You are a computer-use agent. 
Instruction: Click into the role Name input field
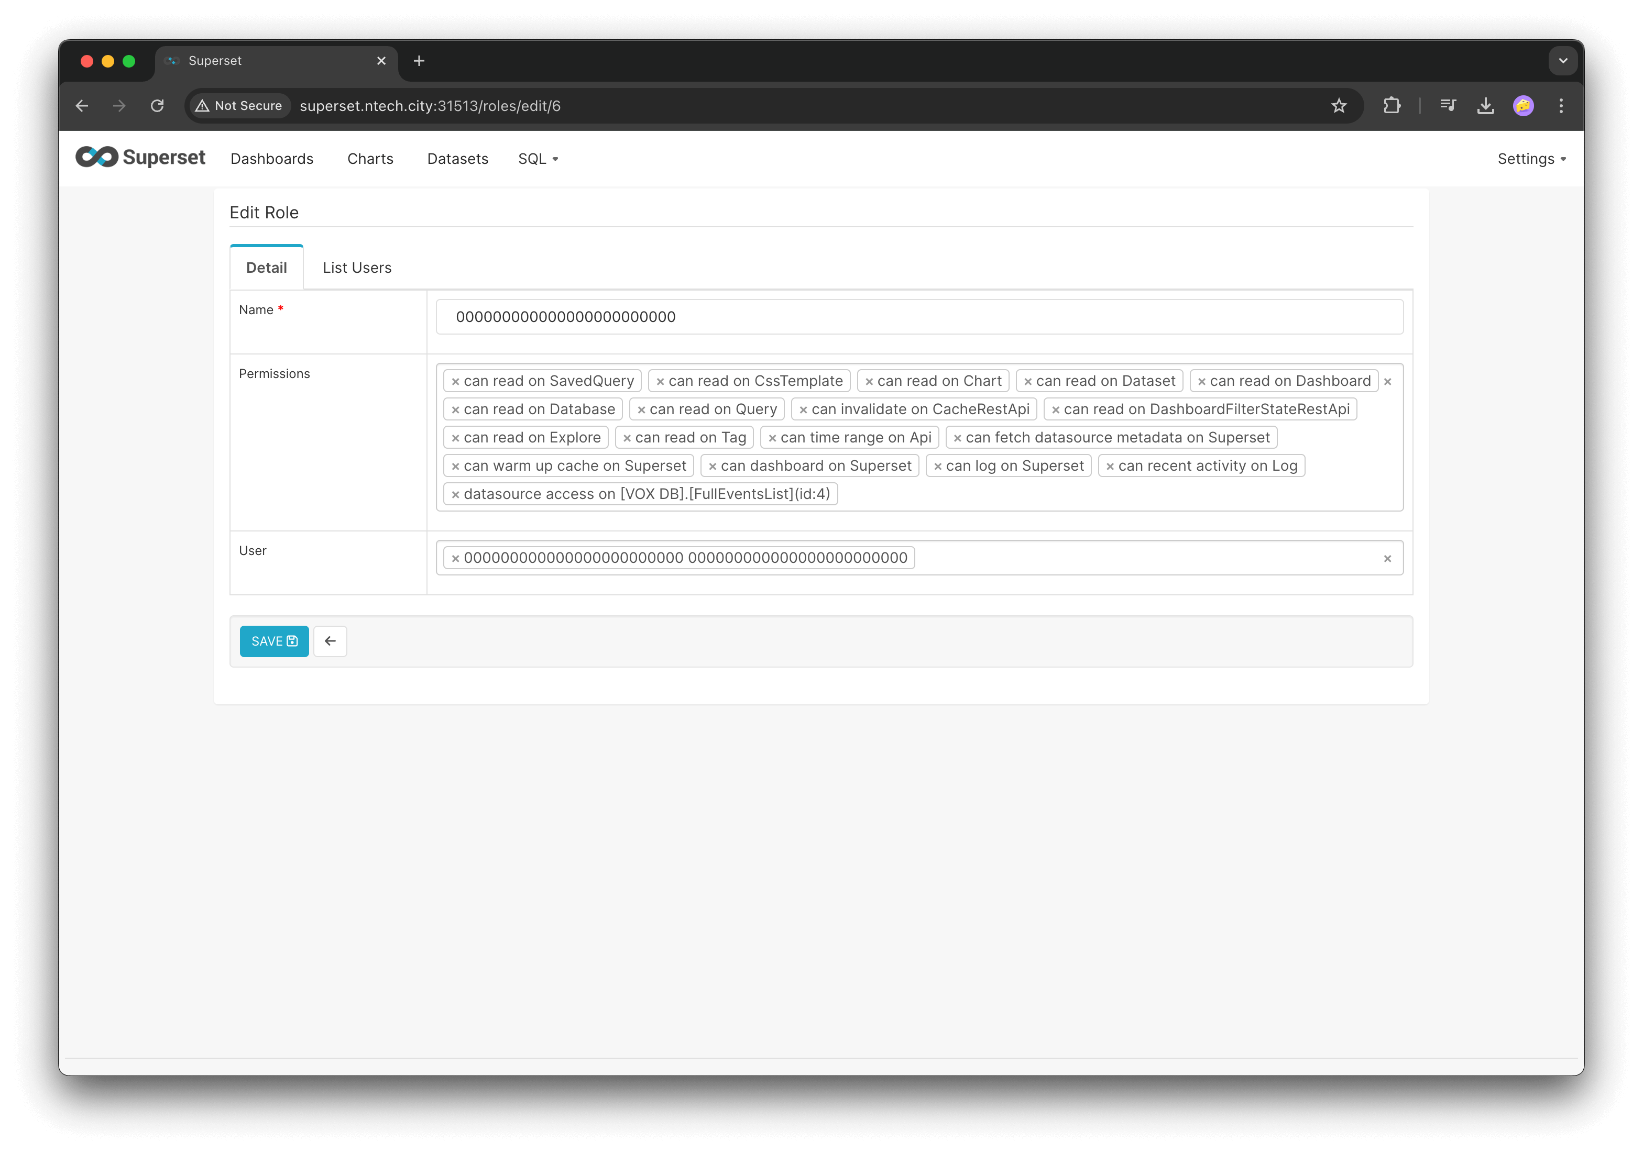[x=919, y=317]
